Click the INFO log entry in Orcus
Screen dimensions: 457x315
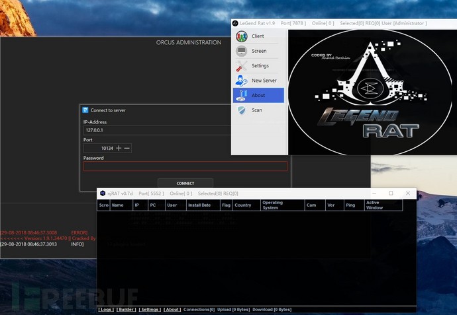click(x=42, y=244)
